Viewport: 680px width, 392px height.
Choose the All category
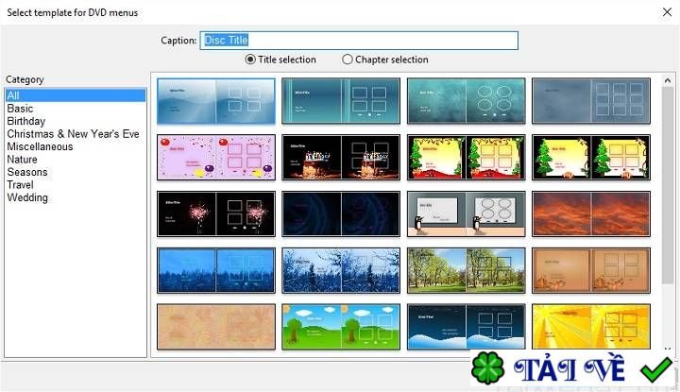tap(76, 95)
